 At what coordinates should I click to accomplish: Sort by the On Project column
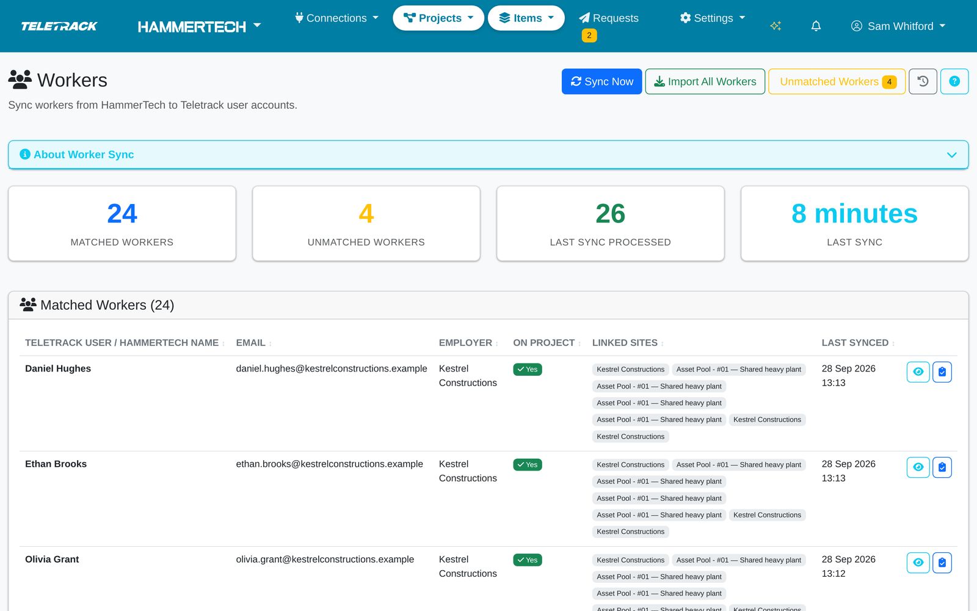(x=547, y=343)
